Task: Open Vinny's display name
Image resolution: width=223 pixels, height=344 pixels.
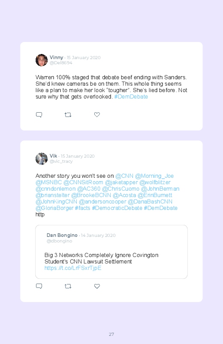Action: click(57, 57)
